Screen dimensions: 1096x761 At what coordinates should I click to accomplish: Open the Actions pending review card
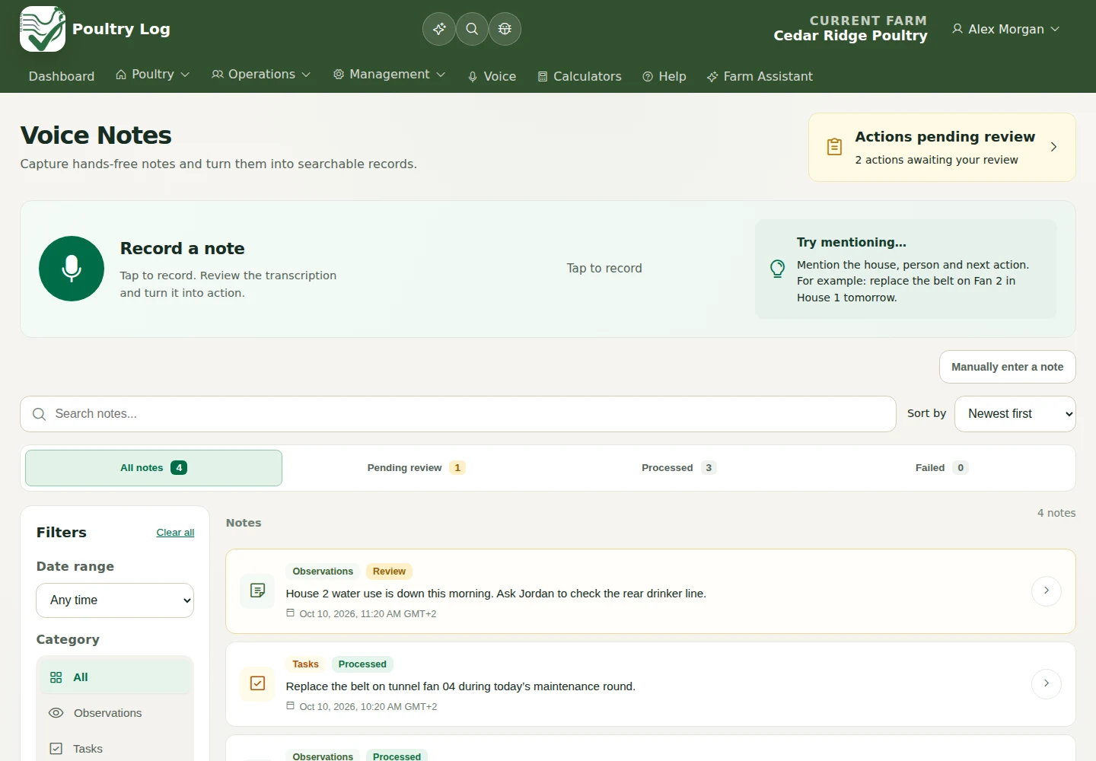[x=942, y=148]
